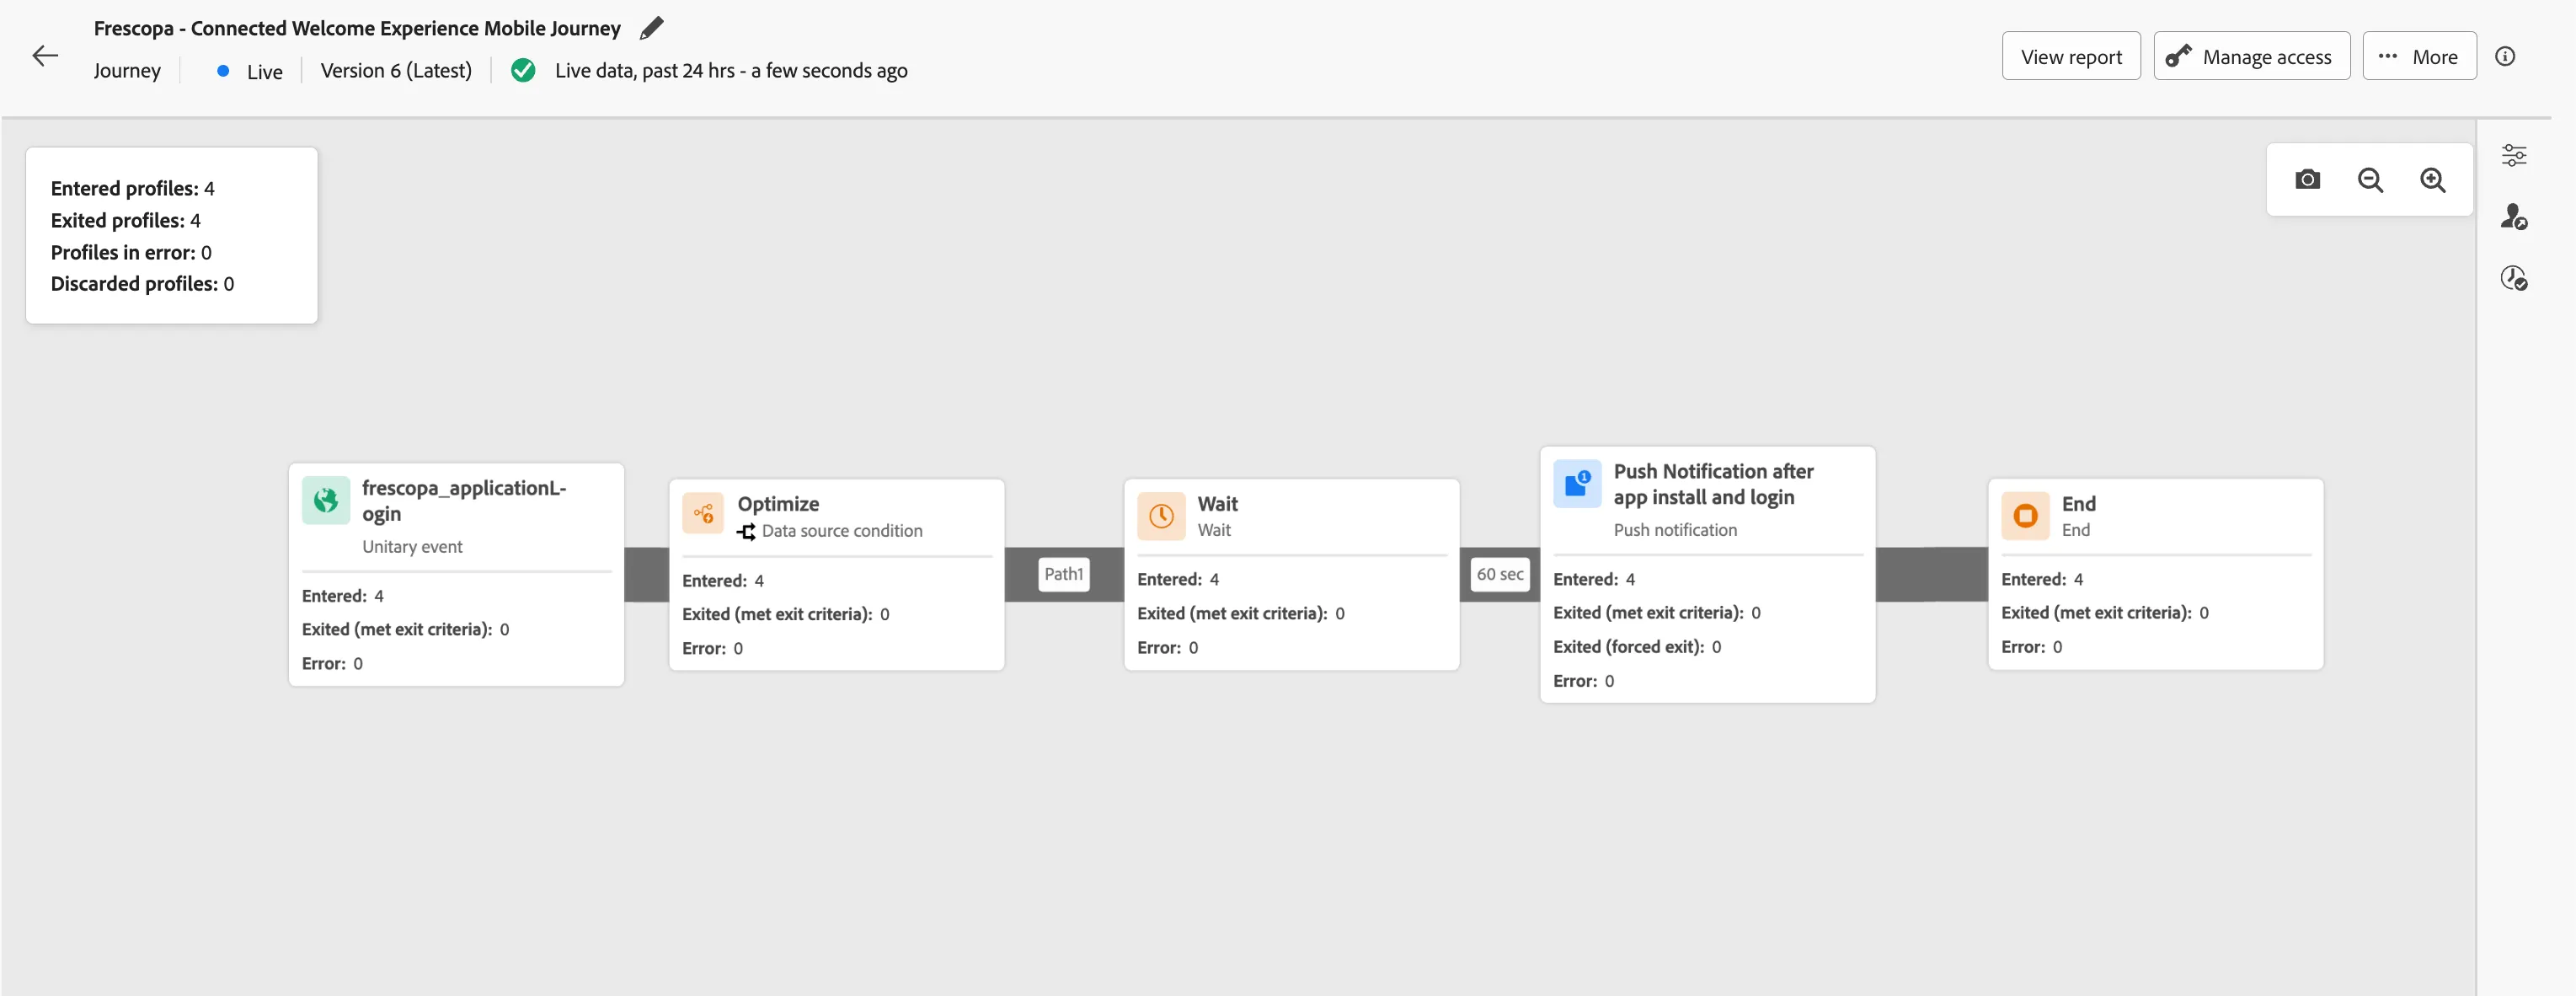This screenshot has width=2576, height=996.
Task: Click the 'Live data, past 24 hrs' status text
Action: [x=731, y=71]
